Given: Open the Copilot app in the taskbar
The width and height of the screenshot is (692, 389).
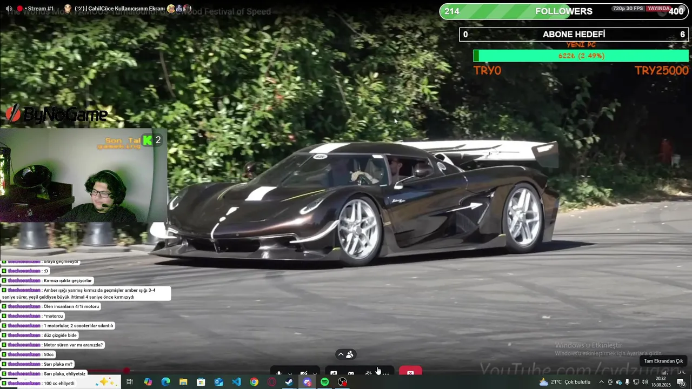Looking at the screenshot, I should click(148, 382).
